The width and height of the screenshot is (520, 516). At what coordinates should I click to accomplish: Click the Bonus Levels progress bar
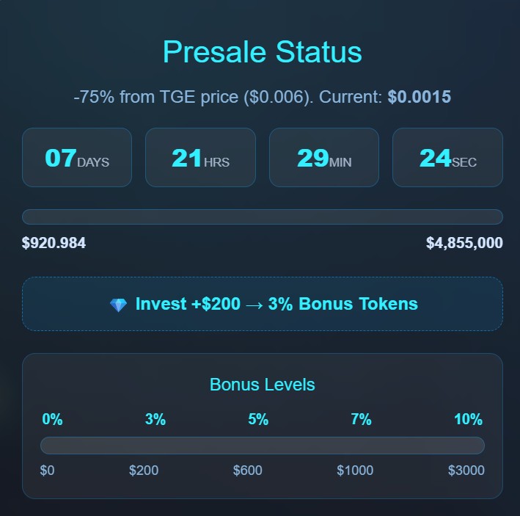tap(262, 446)
